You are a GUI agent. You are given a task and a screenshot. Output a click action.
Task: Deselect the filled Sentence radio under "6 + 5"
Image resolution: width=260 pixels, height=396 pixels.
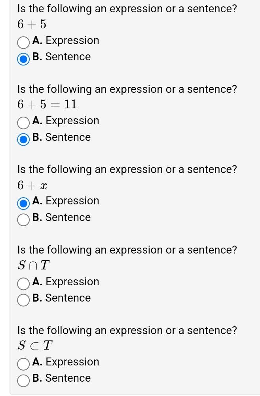tap(23, 60)
